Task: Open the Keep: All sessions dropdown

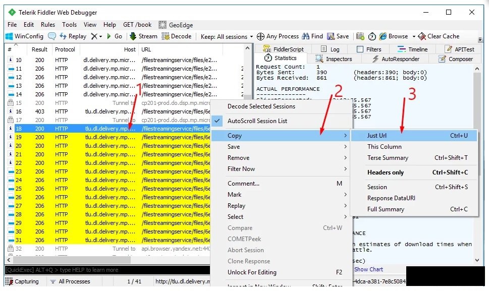Action: pyautogui.click(x=227, y=36)
